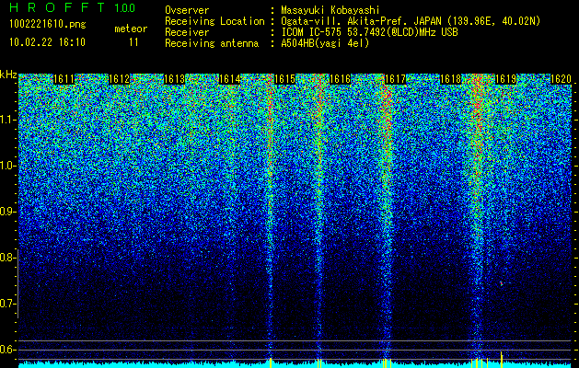
Task: Click the 1618 time marker label
Action: [x=451, y=79]
